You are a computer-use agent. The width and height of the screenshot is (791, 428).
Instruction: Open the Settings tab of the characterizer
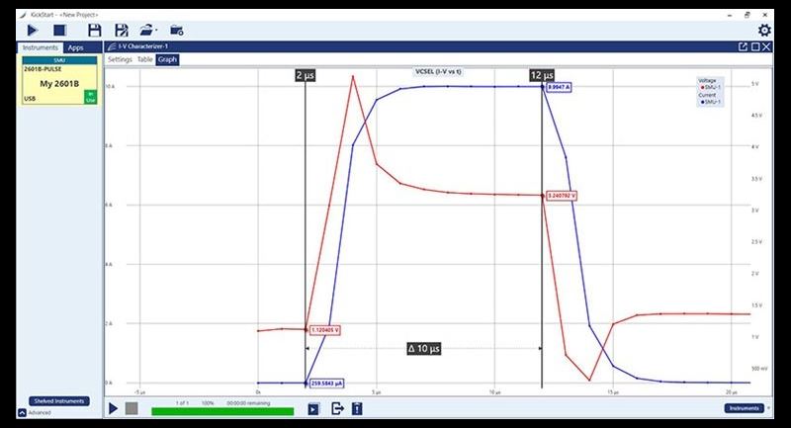[x=120, y=59]
